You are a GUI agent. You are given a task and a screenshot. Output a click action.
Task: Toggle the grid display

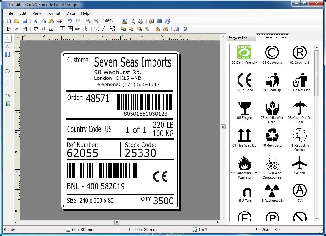[x=159, y=21]
